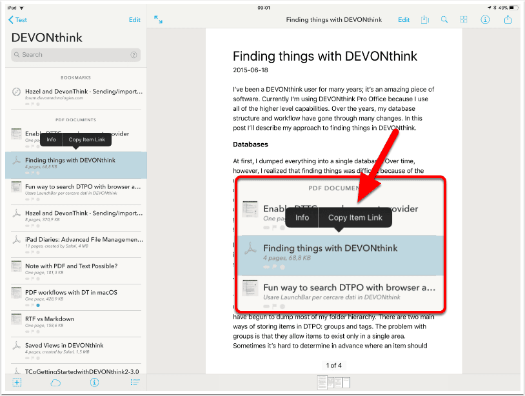The width and height of the screenshot is (525, 396).
Task: Open document search magnifier icon
Action: (444, 19)
